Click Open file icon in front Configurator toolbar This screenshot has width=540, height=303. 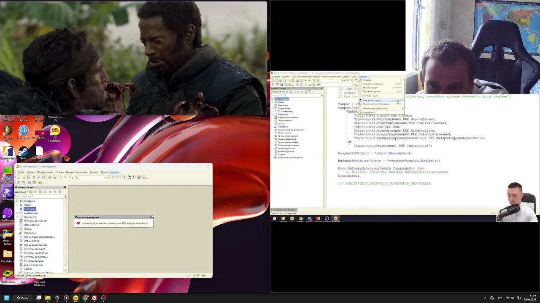pos(23,177)
